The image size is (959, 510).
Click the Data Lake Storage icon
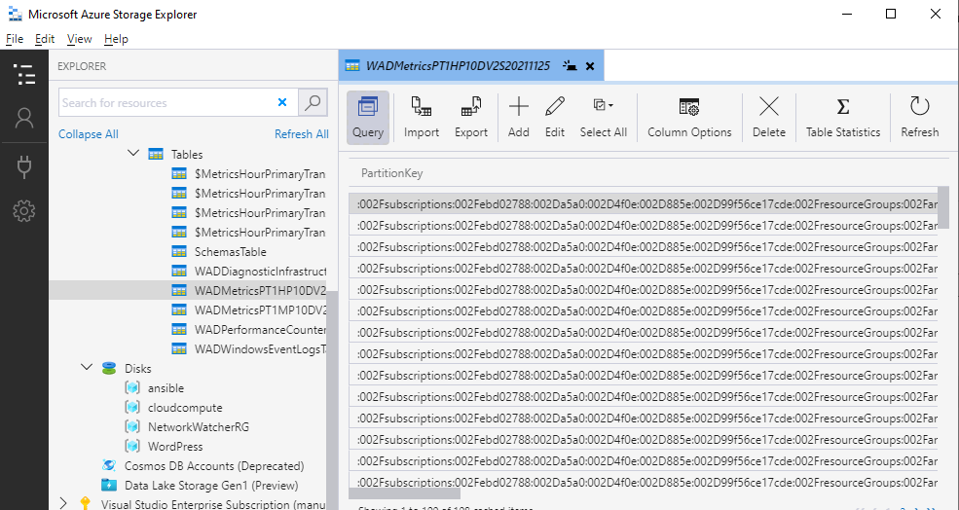tap(109, 485)
